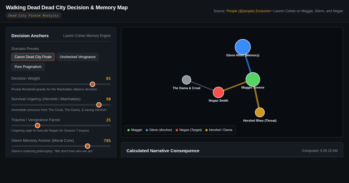
Task: Adjust the Decision Weight slider handle
Action: coord(92,84)
